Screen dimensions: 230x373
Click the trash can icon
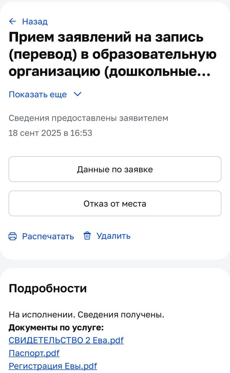pyautogui.click(x=87, y=236)
